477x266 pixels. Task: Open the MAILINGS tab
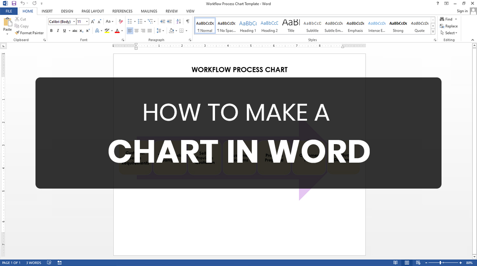(149, 11)
